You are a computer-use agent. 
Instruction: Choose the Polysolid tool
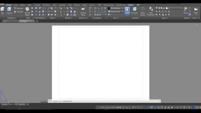point(19,8)
